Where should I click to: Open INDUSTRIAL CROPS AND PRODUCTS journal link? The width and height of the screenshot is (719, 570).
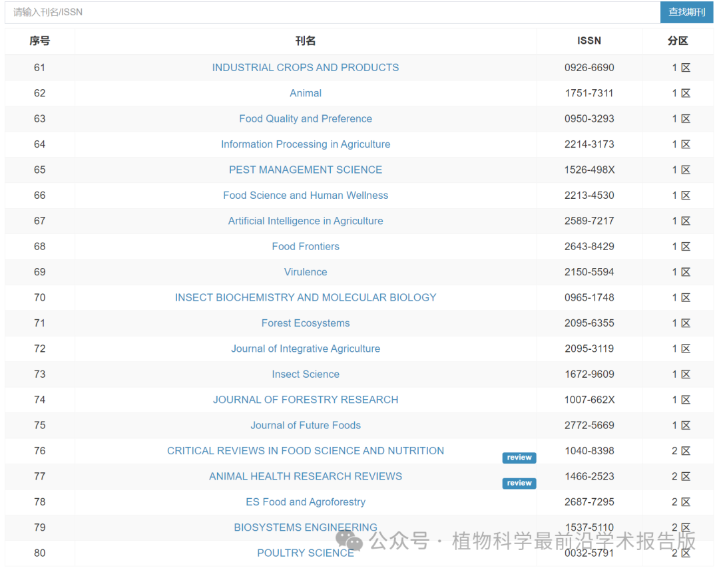click(306, 67)
